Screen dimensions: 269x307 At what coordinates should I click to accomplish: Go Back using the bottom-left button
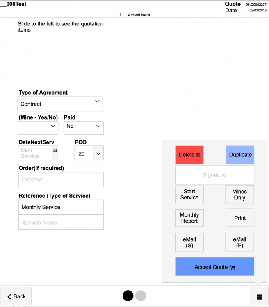[x=16, y=296]
